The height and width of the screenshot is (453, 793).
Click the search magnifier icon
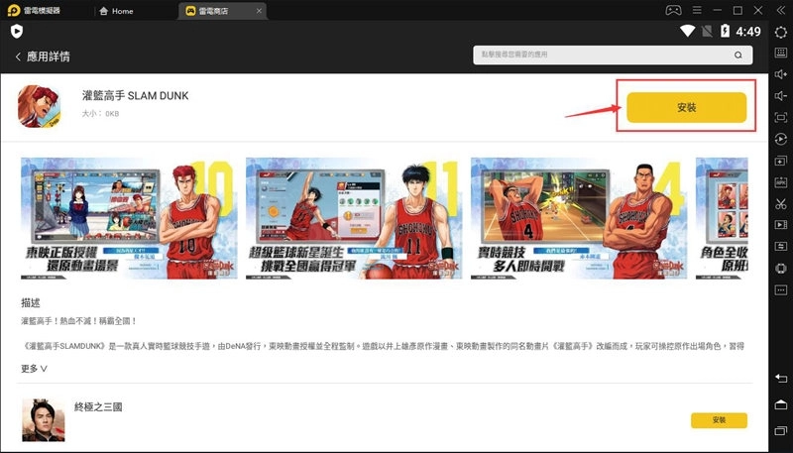pyautogui.click(x=738, y=56)
